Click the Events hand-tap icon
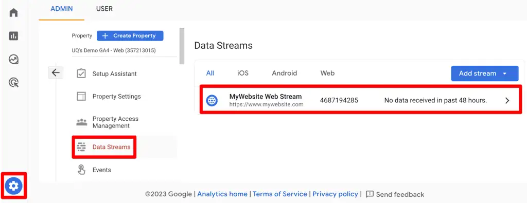 81,170
